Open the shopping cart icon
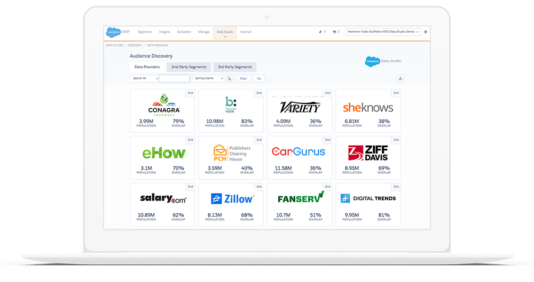This screenshot has width=534, height=282. pyautogui.click(x=334, y=32)
